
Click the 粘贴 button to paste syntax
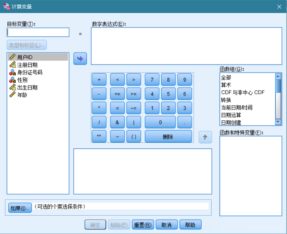coord(119,224)
